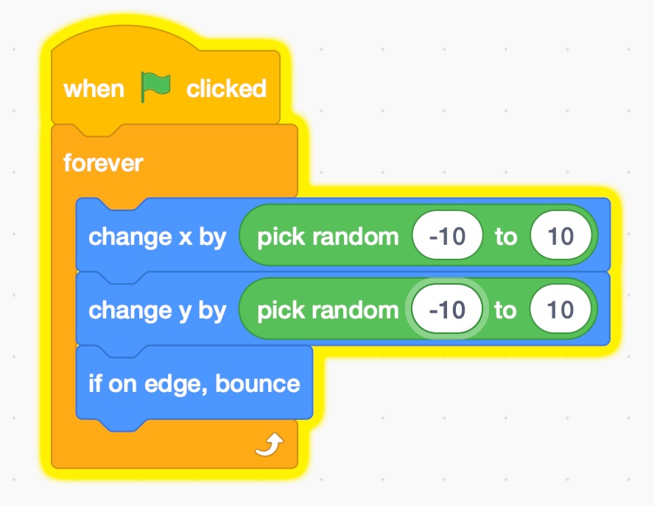Click the 'change y by' block label
This screenshot has width=654, height=506.
pos(157,310)
